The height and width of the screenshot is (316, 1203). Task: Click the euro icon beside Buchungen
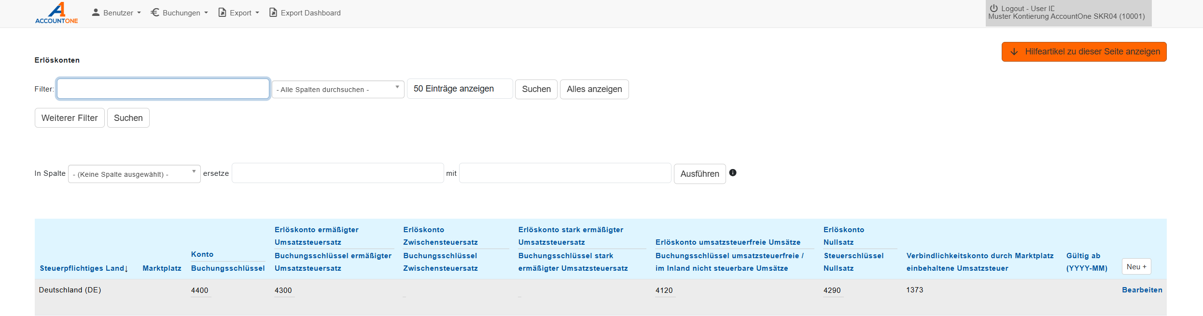pyautogui.click(x=155, y=13)
